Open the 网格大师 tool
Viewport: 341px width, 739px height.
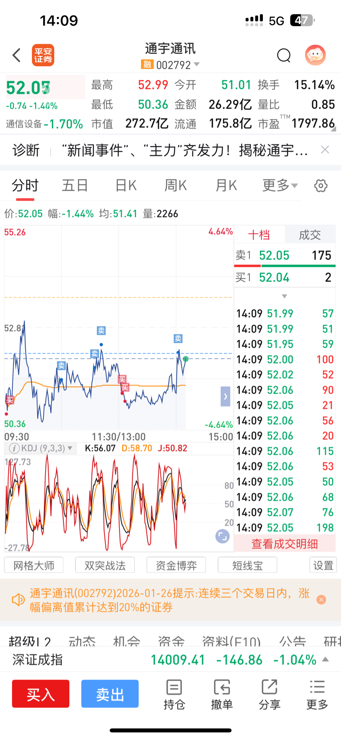pos(34,565)
